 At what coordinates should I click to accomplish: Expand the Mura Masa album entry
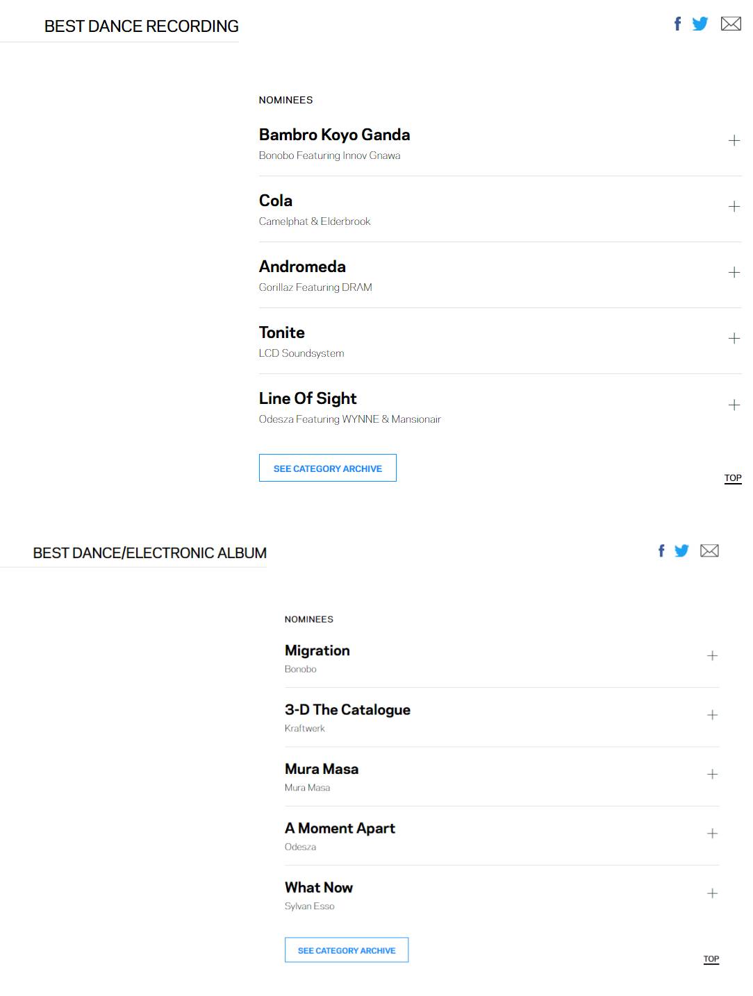coord(712,775)
